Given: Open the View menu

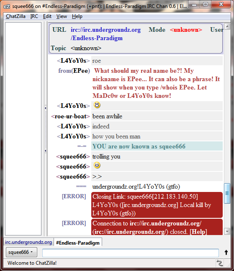Looking at the screenshot, I should click(x=62, y=16).
